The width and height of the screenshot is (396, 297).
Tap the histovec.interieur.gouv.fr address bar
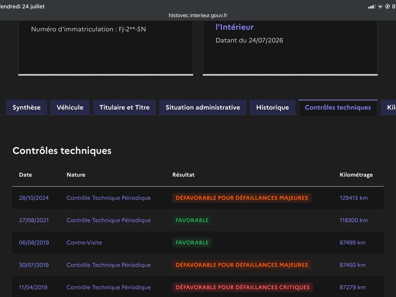(198, 15)
